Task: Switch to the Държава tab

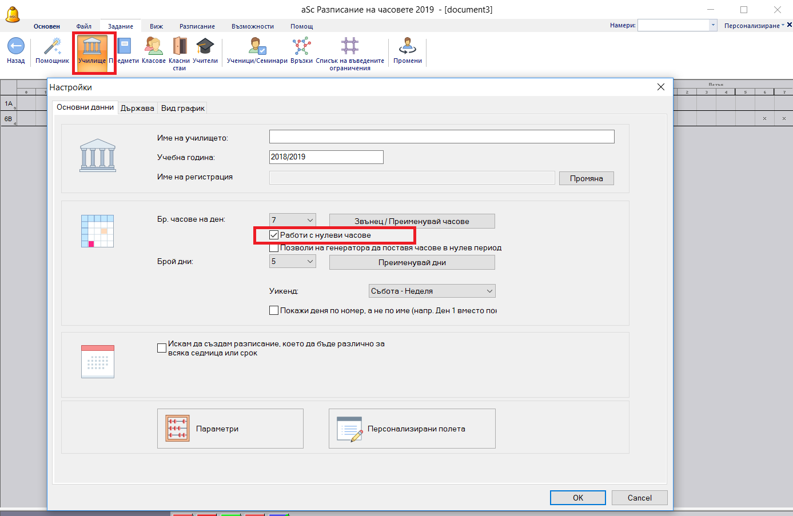Action: pyautogui.click(x=137, y=108)
